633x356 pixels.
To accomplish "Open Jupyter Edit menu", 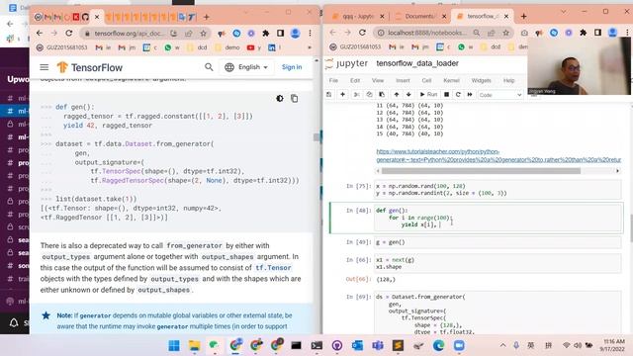I will (355, 80).
